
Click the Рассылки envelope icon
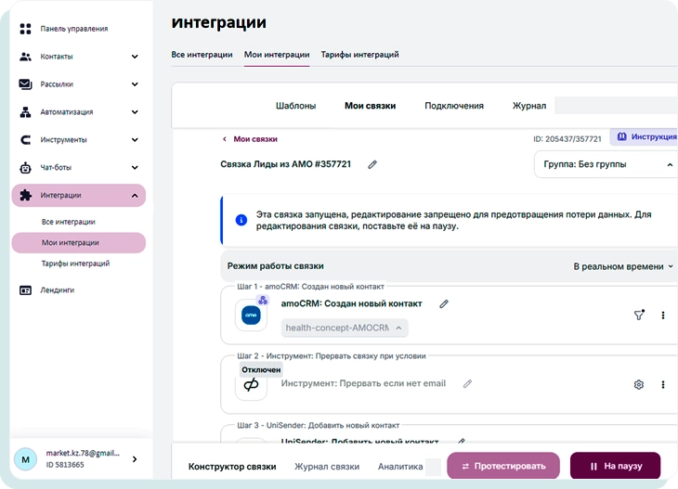coord(25,84)
